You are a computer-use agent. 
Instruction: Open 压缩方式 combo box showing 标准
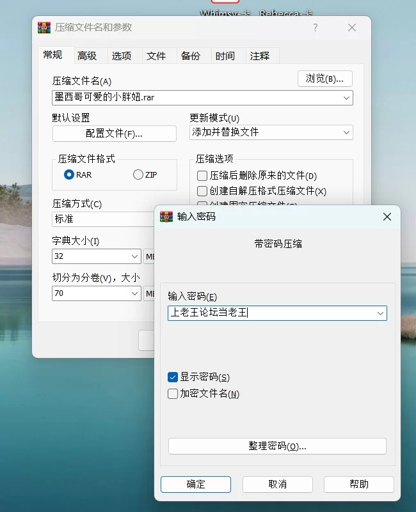point(103,219)
